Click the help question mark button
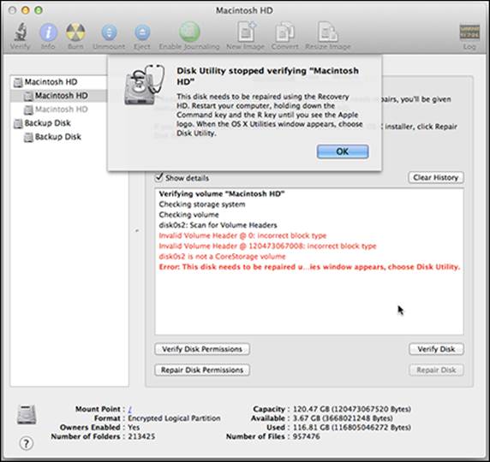The width and height of the screenshot is (490, 462). click(27, 443)
